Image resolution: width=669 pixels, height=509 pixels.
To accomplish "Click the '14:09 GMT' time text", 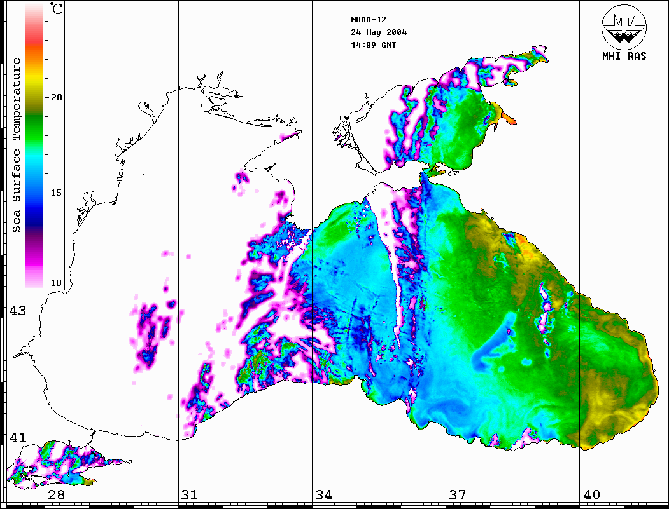I will pos(373,44).
